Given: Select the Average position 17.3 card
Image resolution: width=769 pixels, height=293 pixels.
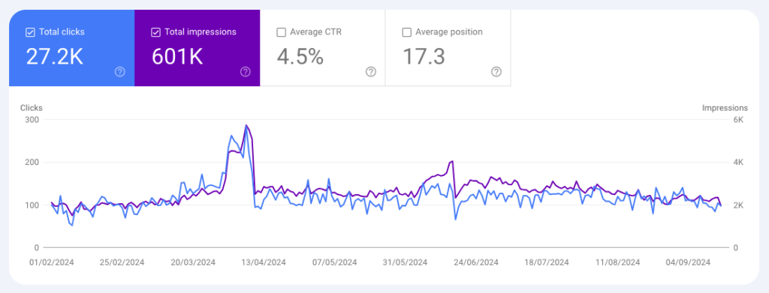Looking at the screenshot, I should coord(448,48).
